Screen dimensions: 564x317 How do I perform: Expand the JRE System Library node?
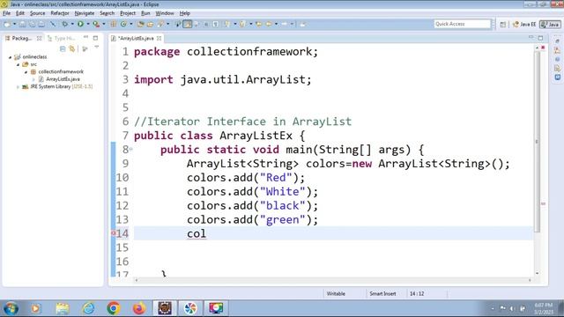pyautogui.click(x=18, y=87)
